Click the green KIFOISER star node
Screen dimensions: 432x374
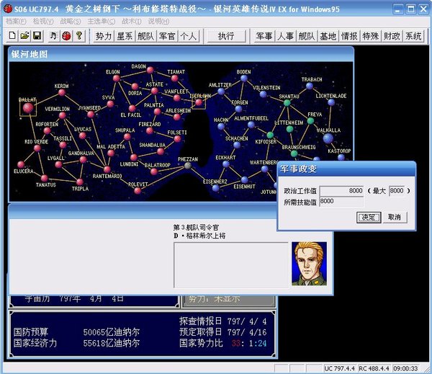coord(270,135)
